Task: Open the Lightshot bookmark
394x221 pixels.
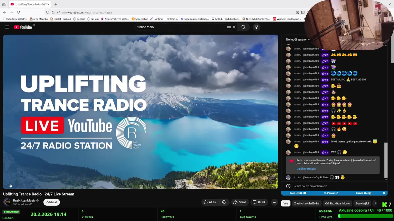Action: 164,19
